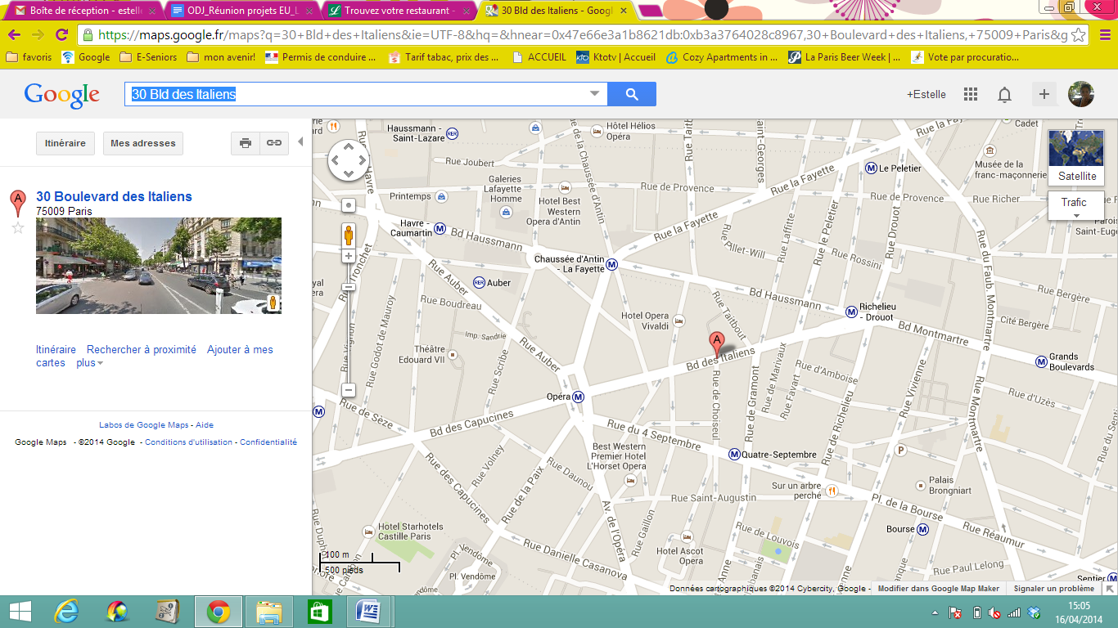
Task: Open the Windows Start button
Action: coord(20,612)
